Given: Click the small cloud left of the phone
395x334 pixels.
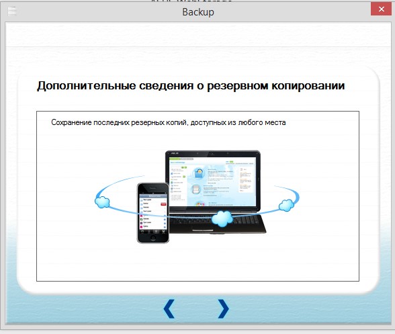Looking at the screenshot, I should click(102, 202).
